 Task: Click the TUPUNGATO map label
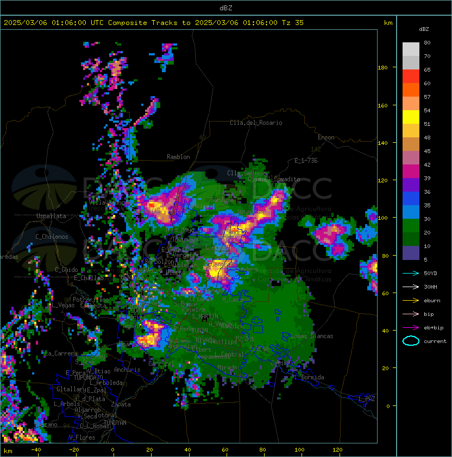click(x=88, y=378)
